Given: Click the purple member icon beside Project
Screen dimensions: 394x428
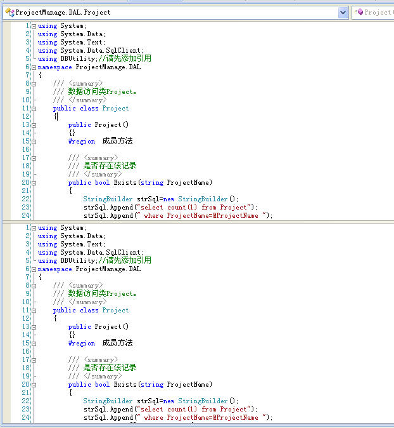Looking at the screenshot, I should pyautogui.click(x=359, y=11).
